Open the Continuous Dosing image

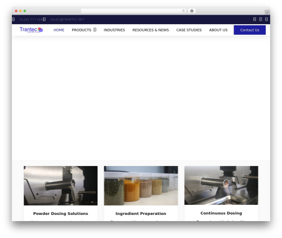pos(221,185)
